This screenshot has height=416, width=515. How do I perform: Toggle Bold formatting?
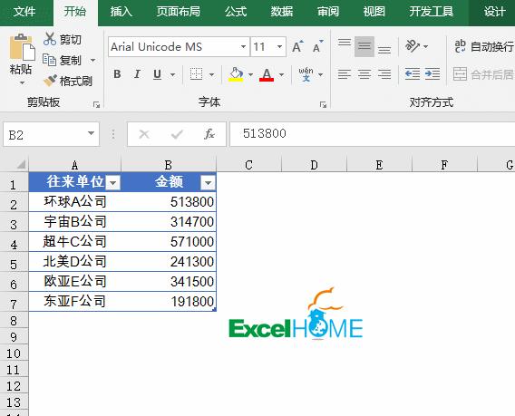pos(117,74)
